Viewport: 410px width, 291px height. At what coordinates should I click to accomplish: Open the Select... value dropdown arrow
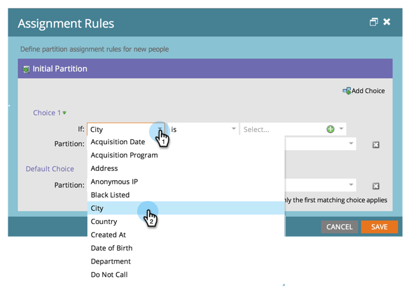341,129
